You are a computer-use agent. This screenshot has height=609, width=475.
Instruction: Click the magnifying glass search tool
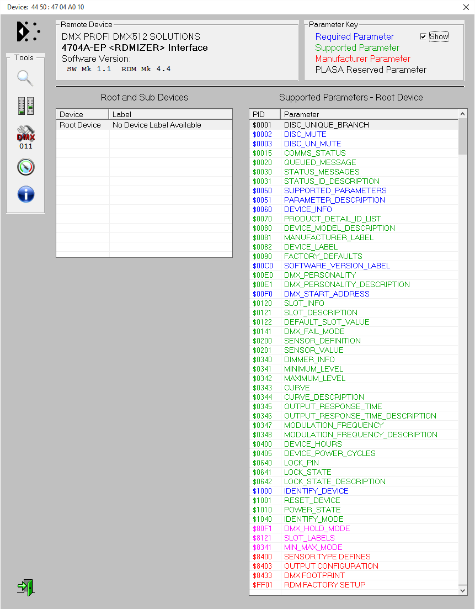point(25,78)
